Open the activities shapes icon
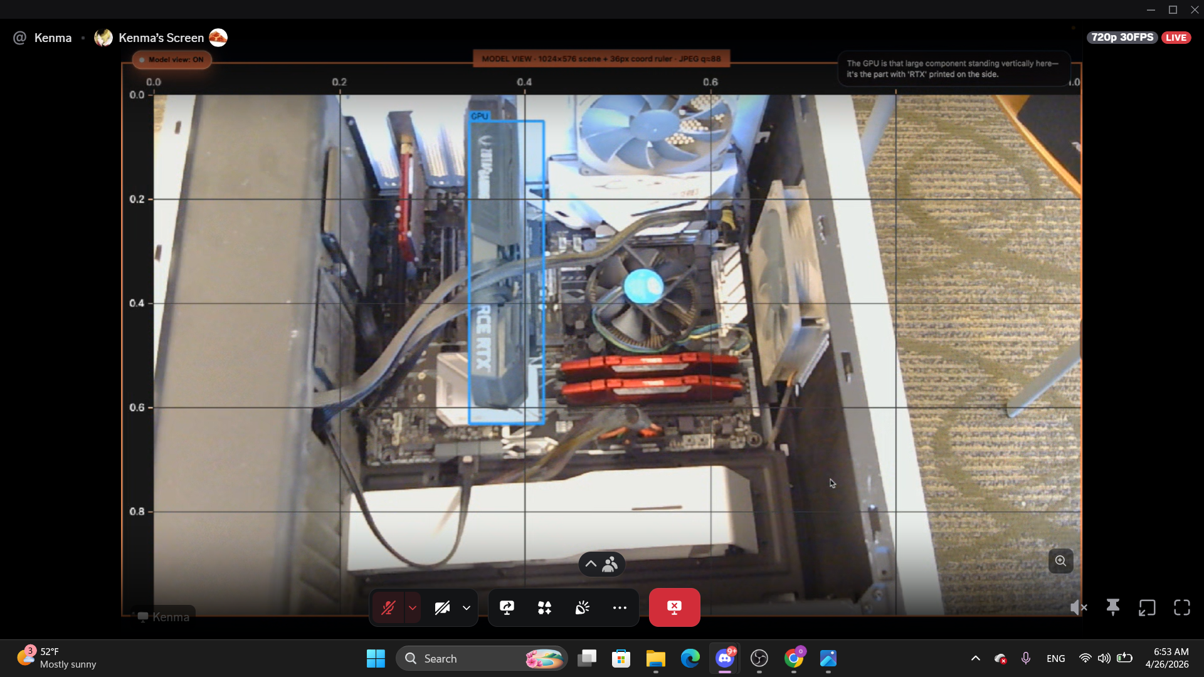The height and width of the screenshot is (677, 1204). point(544,607)
